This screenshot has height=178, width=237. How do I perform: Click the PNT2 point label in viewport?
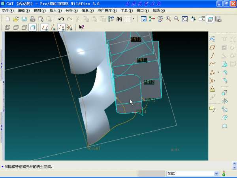(x=149, y=82)
